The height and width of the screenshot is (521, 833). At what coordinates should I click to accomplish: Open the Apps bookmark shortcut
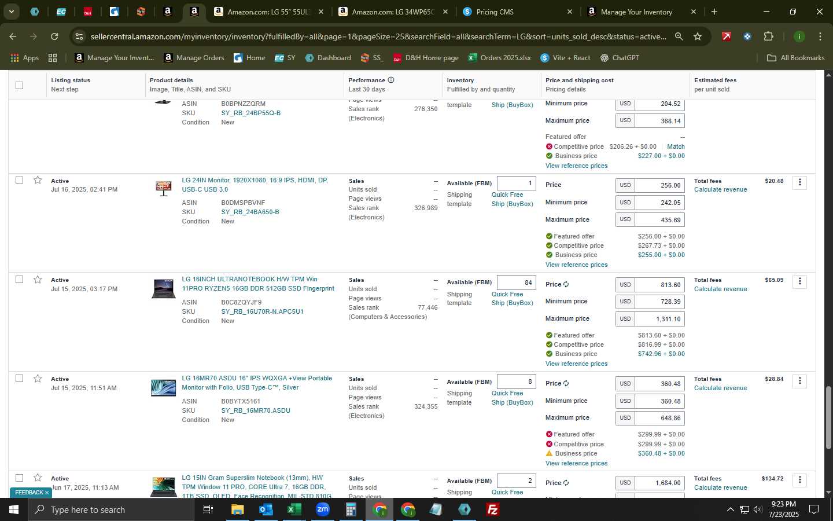[x=25, y=58]
